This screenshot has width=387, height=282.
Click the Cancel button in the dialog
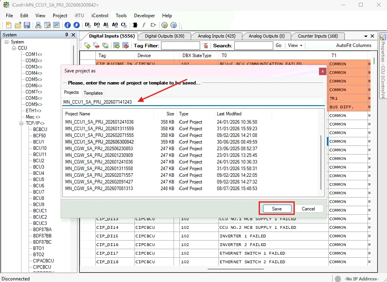click(x=308, y=208)
